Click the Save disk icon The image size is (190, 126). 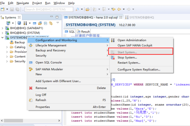12,9
